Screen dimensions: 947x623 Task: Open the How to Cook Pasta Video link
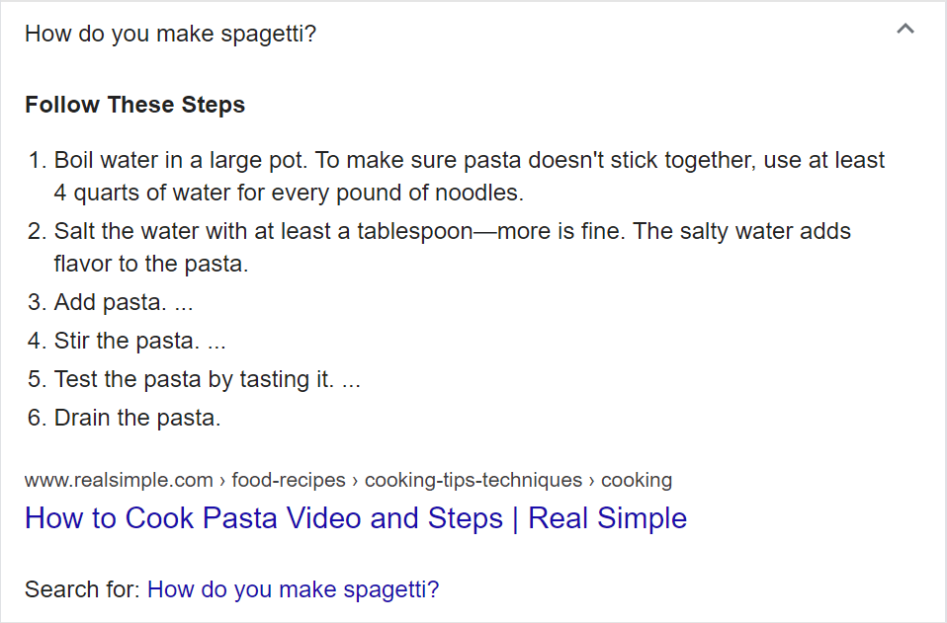356,518
